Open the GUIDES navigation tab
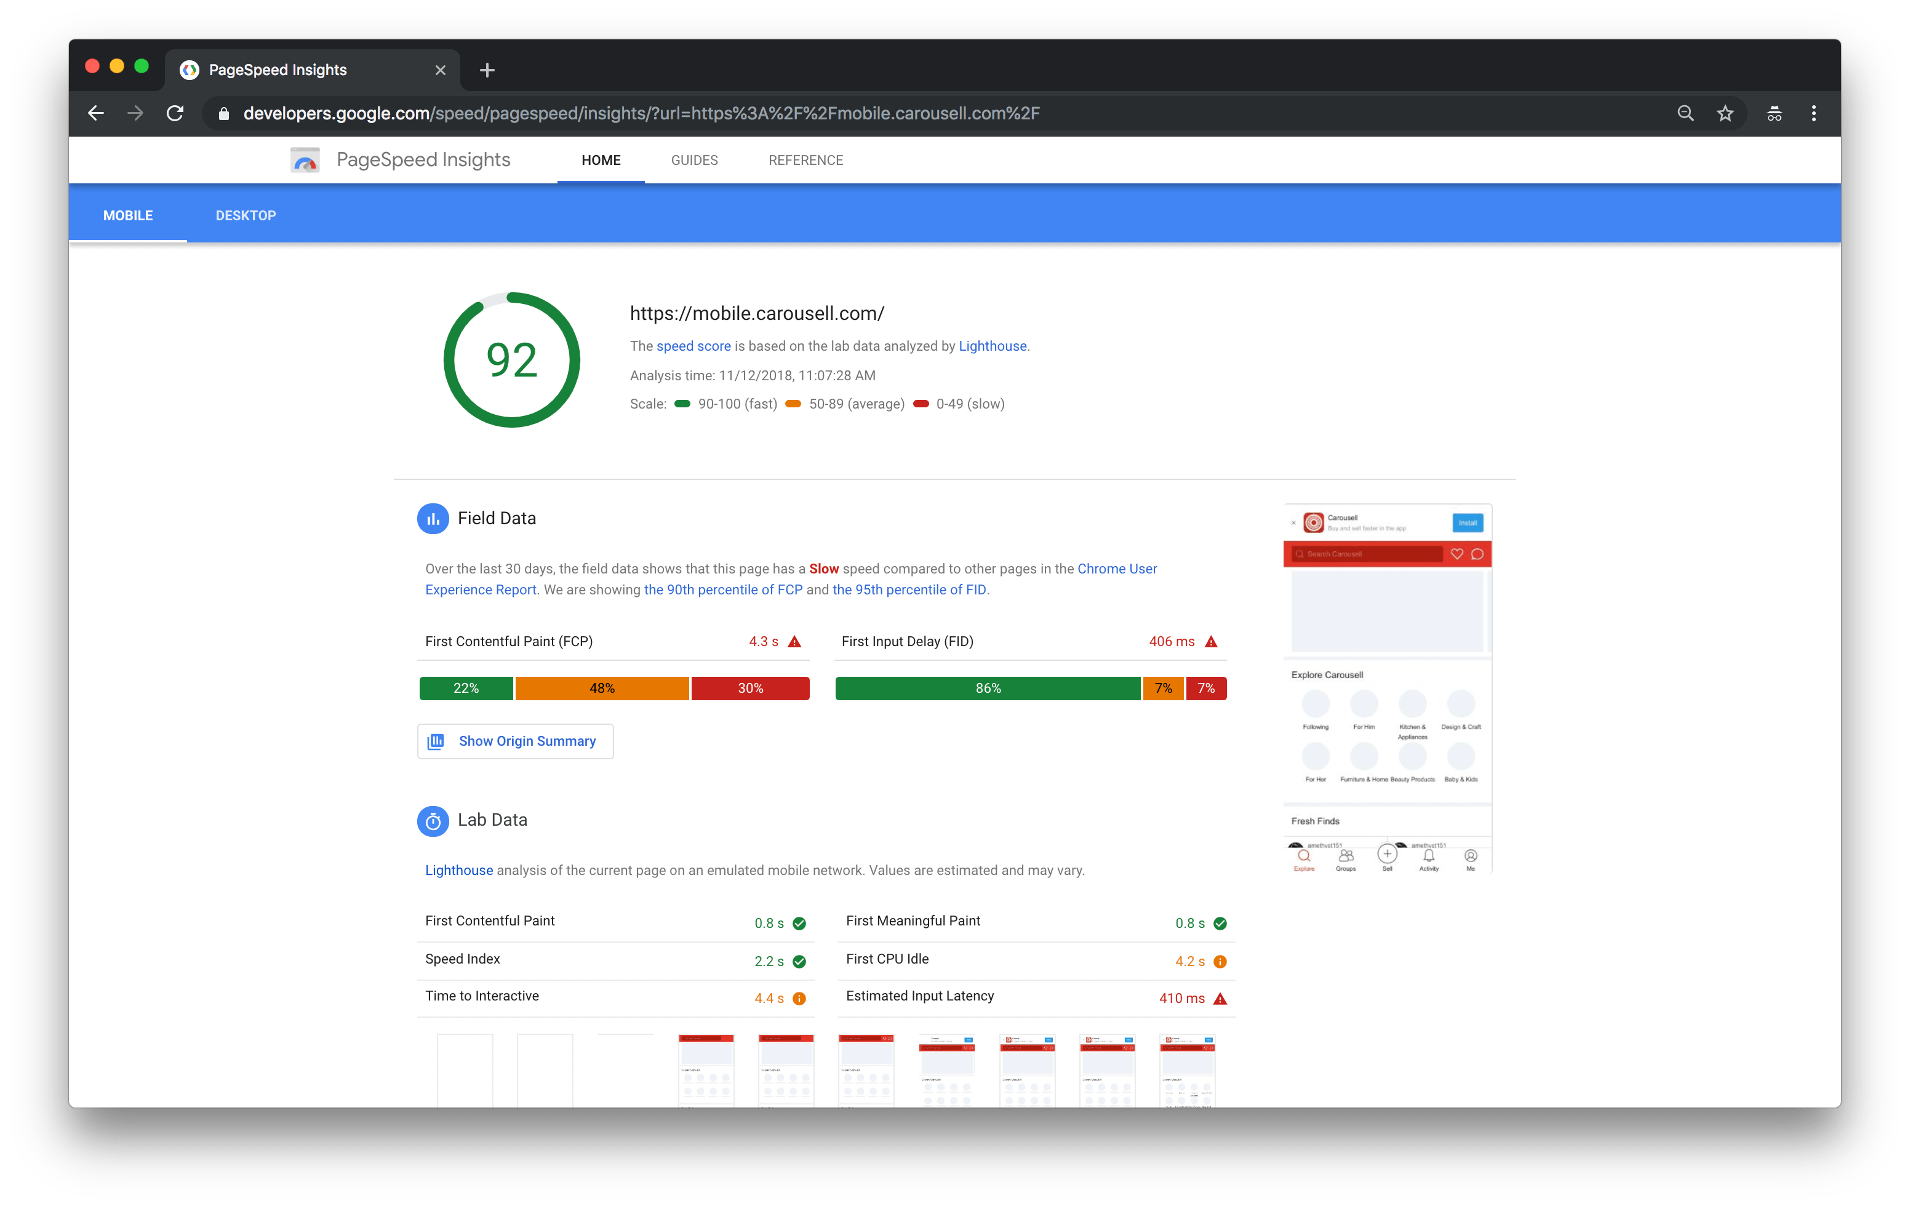This screenshot has height=1206, width=1910. click(695, 160)
